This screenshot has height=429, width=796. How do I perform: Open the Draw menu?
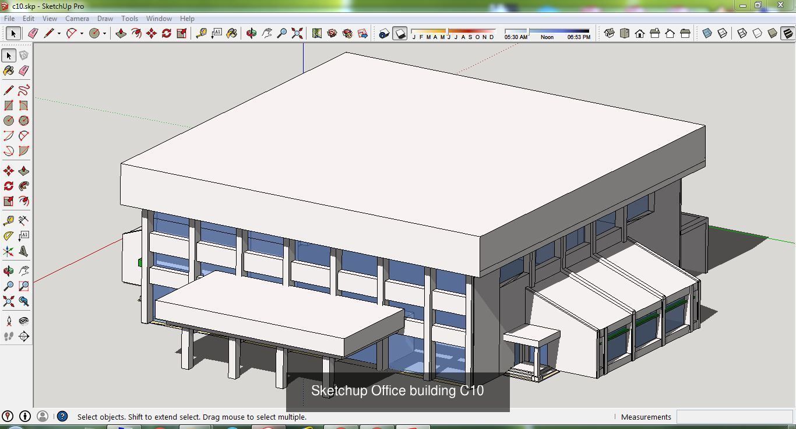[105, 18]
